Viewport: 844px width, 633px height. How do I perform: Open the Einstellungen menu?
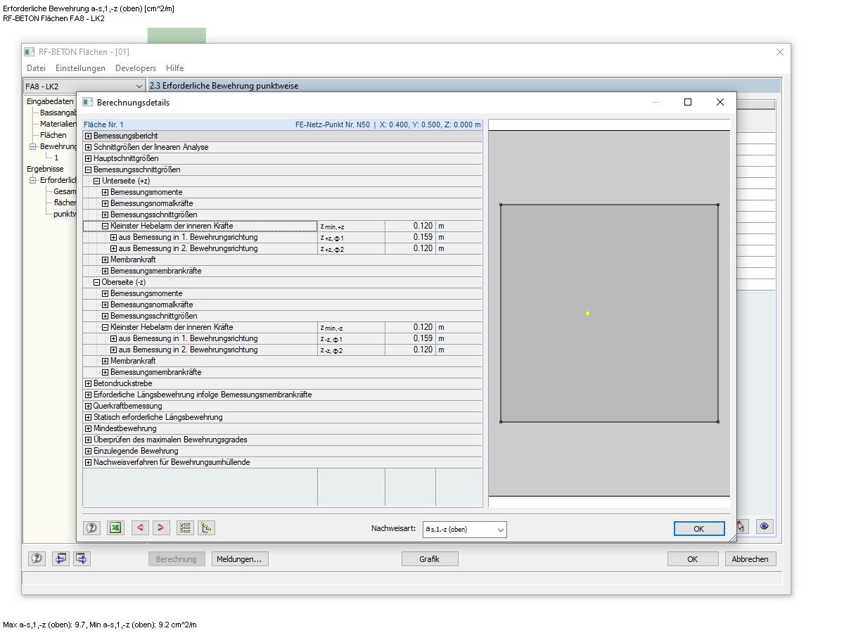pos(80,68)
